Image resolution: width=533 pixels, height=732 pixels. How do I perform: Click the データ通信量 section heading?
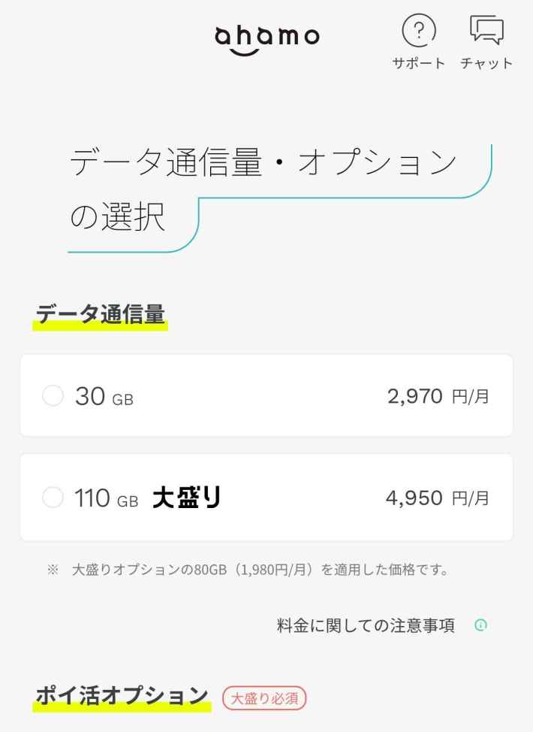tap(100, 316)
